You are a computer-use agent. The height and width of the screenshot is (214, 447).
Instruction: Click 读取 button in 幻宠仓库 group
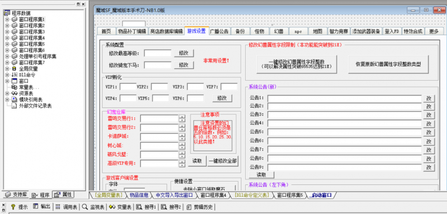(x=197, y=161)
